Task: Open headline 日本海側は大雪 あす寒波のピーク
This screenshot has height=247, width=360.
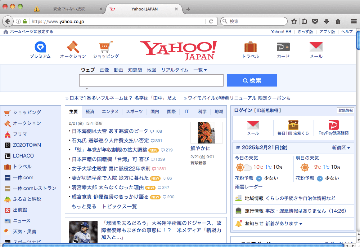Action: coord(110,131)
